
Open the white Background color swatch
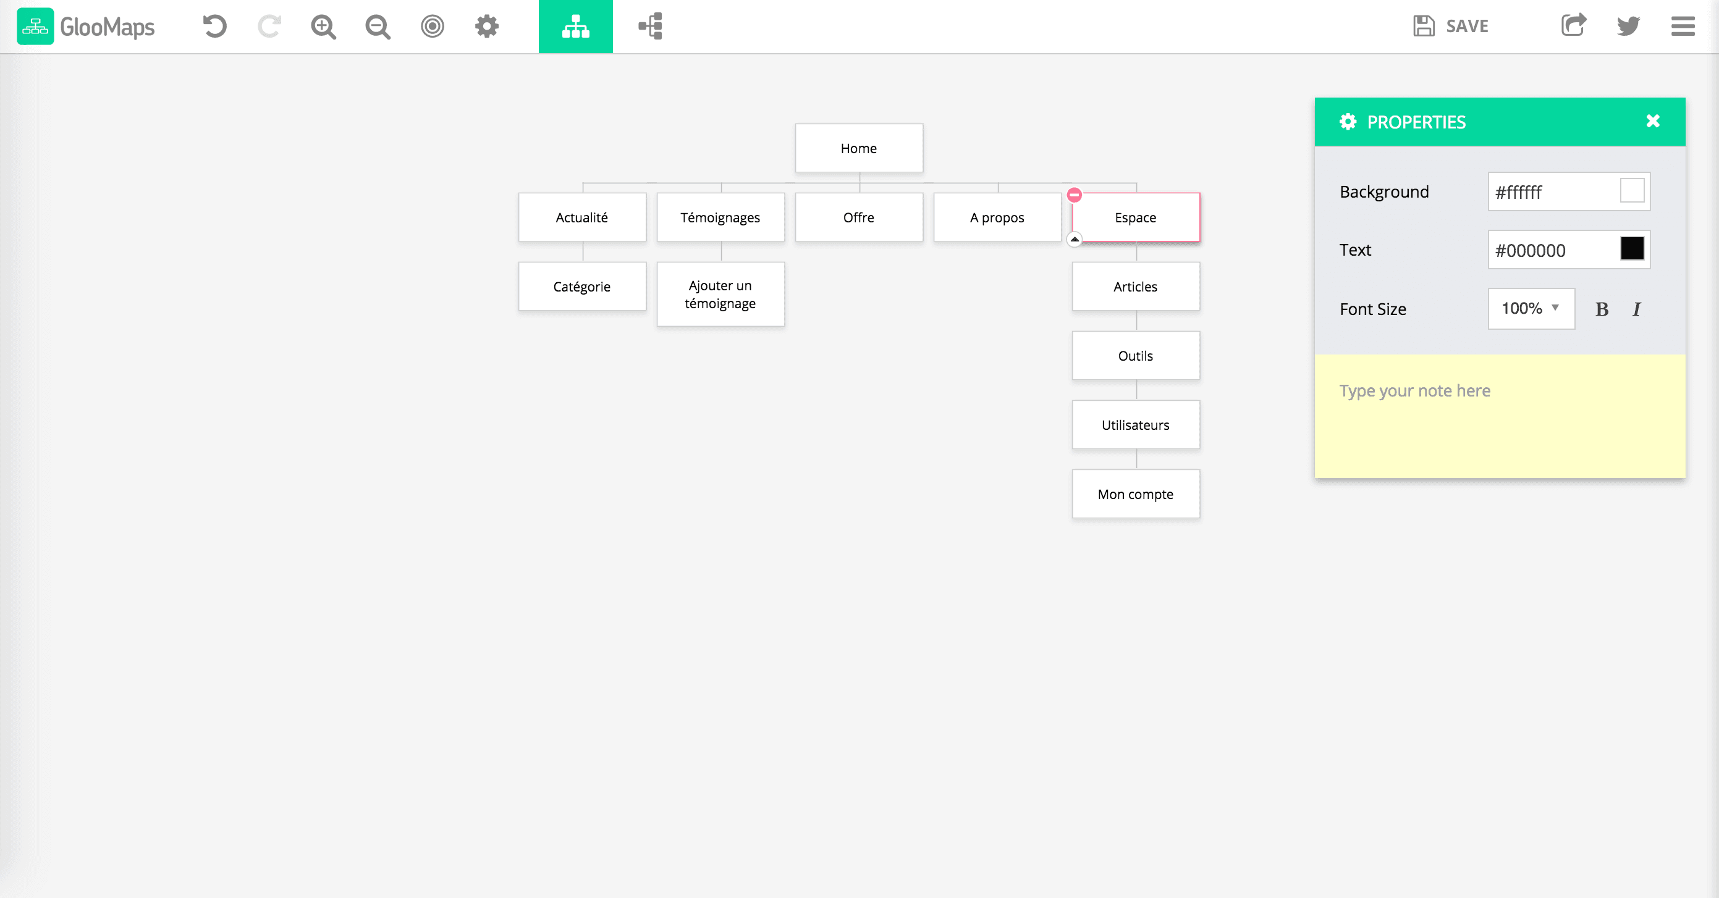click(x=1632, y=191)
